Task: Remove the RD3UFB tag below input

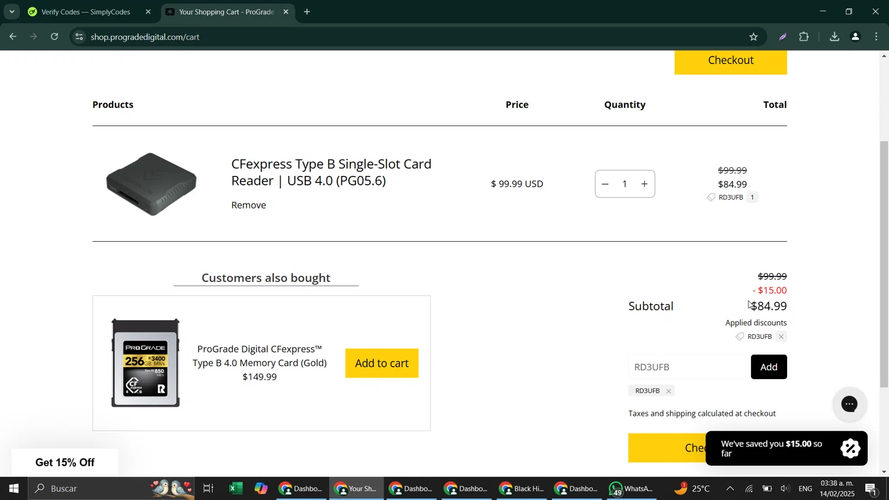Action: [669, 391]
